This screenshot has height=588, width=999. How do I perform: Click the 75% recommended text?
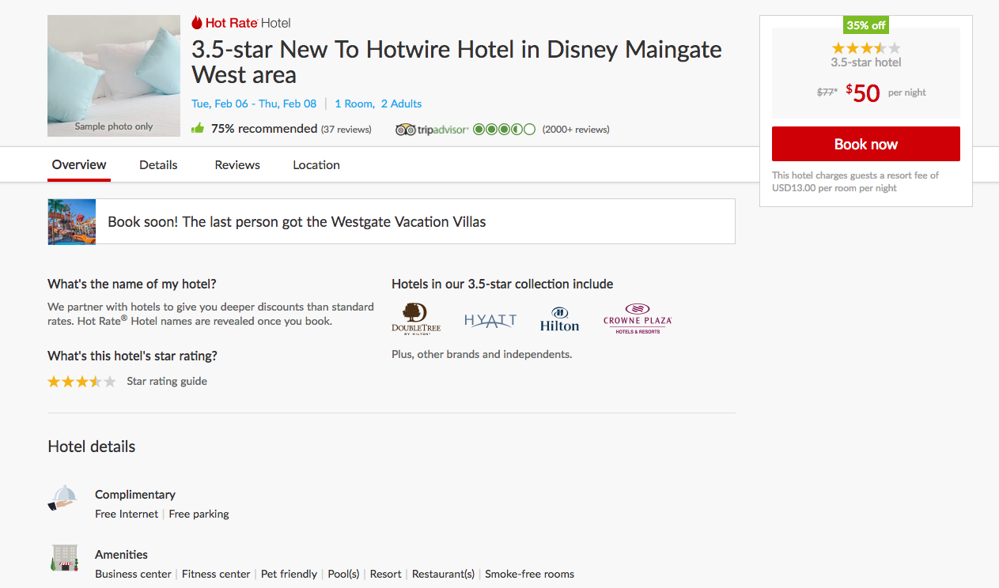[264, 128]
